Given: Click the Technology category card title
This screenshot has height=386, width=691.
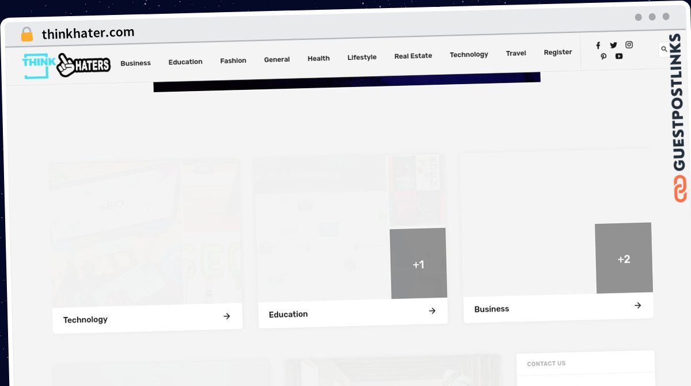Looking at the screenshot, I should (85, 320).
